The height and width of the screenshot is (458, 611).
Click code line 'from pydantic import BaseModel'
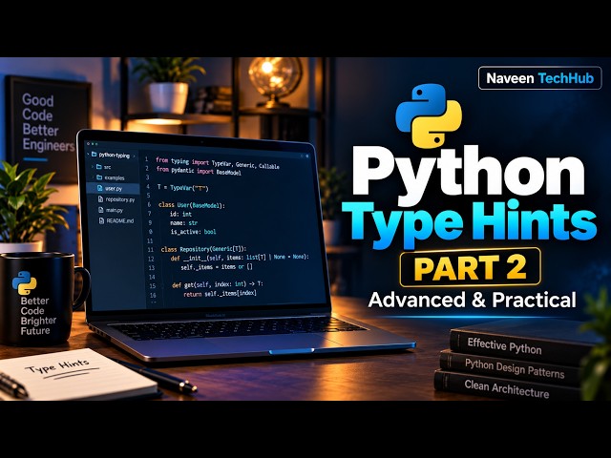199,171
